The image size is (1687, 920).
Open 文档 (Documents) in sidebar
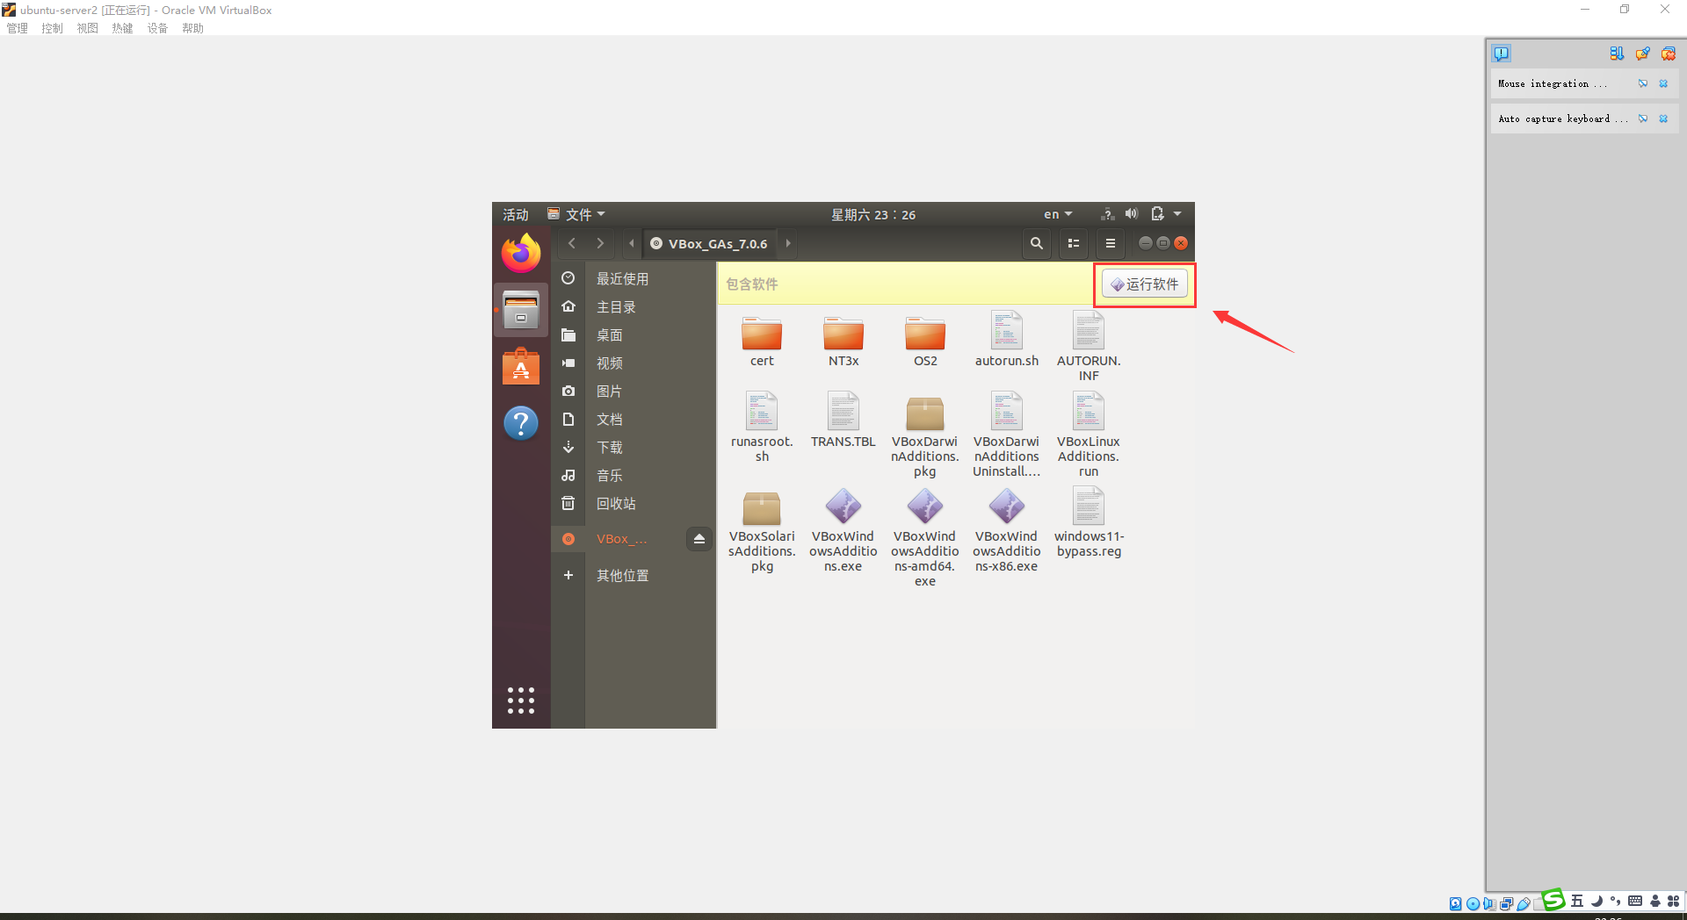click(634, 419)
